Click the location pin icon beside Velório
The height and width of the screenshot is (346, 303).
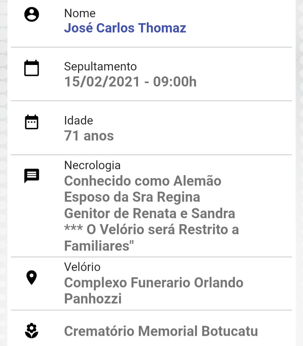point(32,277)
